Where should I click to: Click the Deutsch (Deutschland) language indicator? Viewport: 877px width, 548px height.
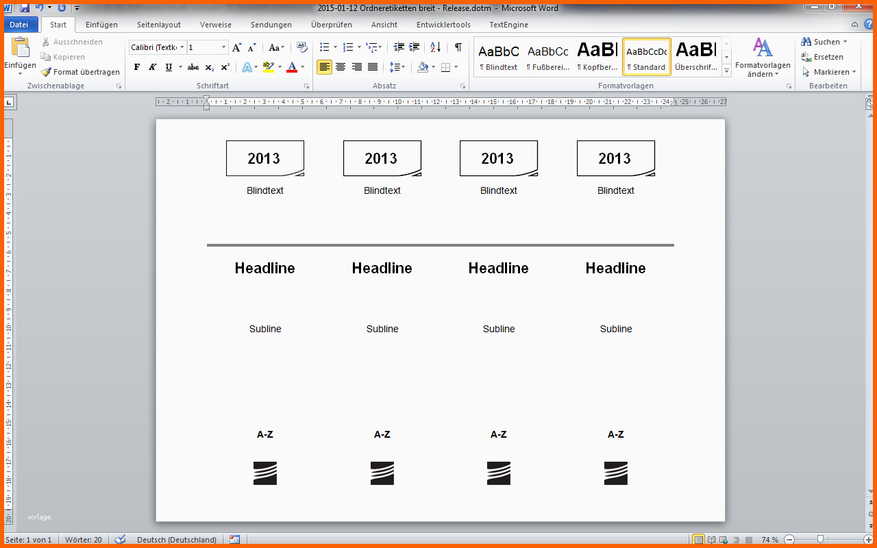[x=177, y=540]
